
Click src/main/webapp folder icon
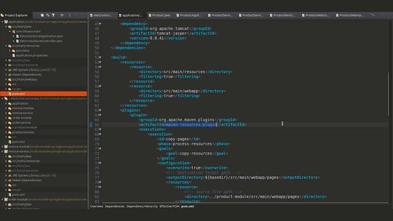click(x=10, y=79)
